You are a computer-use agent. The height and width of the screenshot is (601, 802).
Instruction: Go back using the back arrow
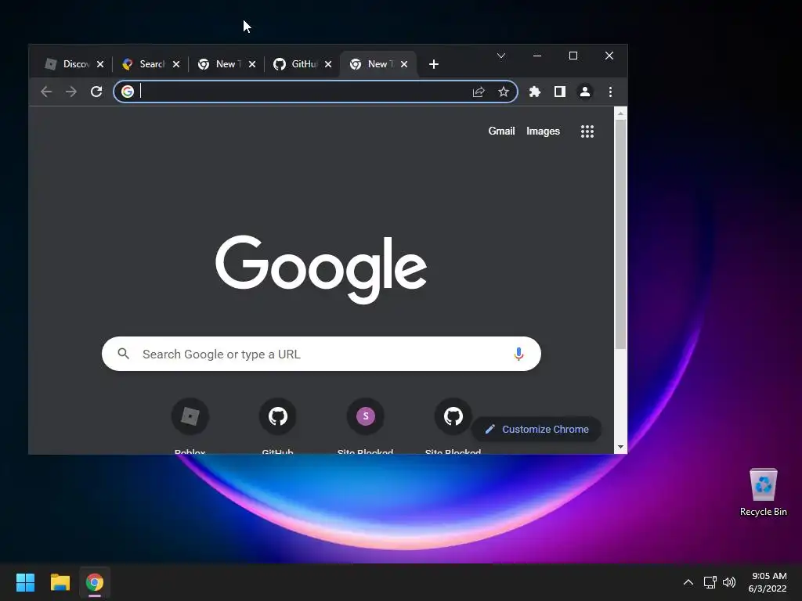pyautogui.click(x=46, y=92)
